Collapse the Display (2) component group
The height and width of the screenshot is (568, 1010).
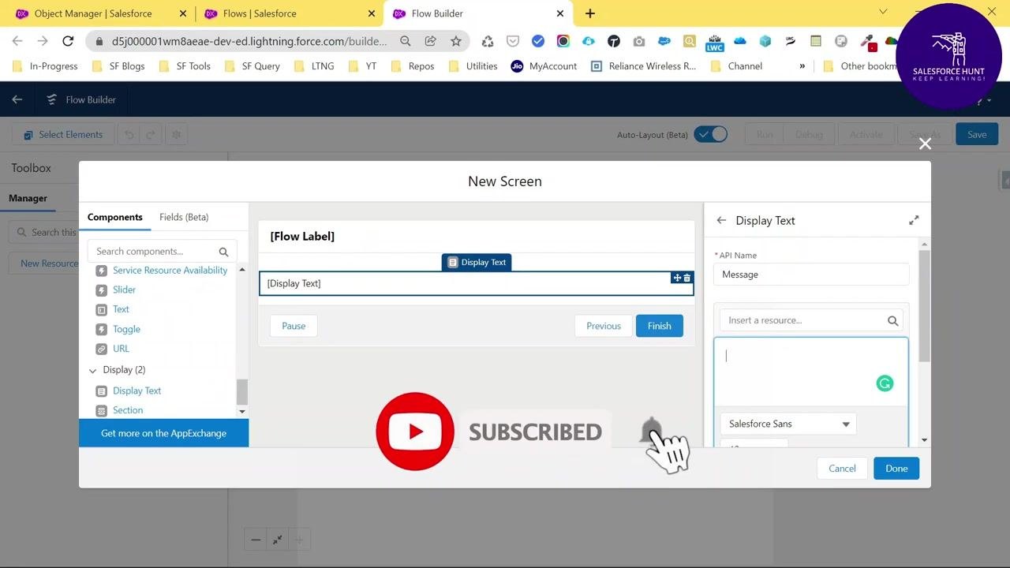click(93, 370)
